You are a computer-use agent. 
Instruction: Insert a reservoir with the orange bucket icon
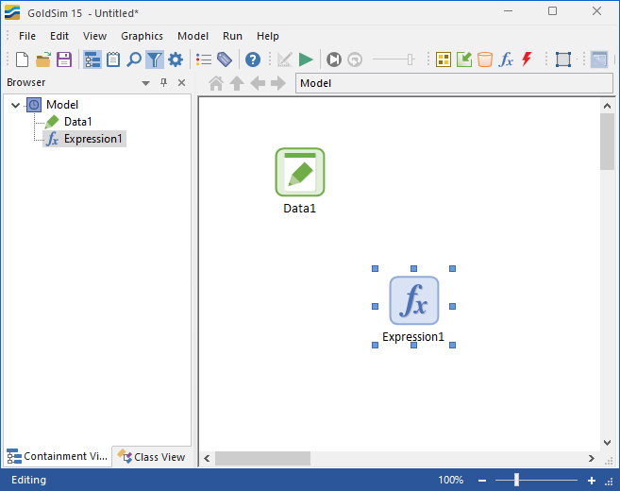pyautogui.click(x=485, y=59)
